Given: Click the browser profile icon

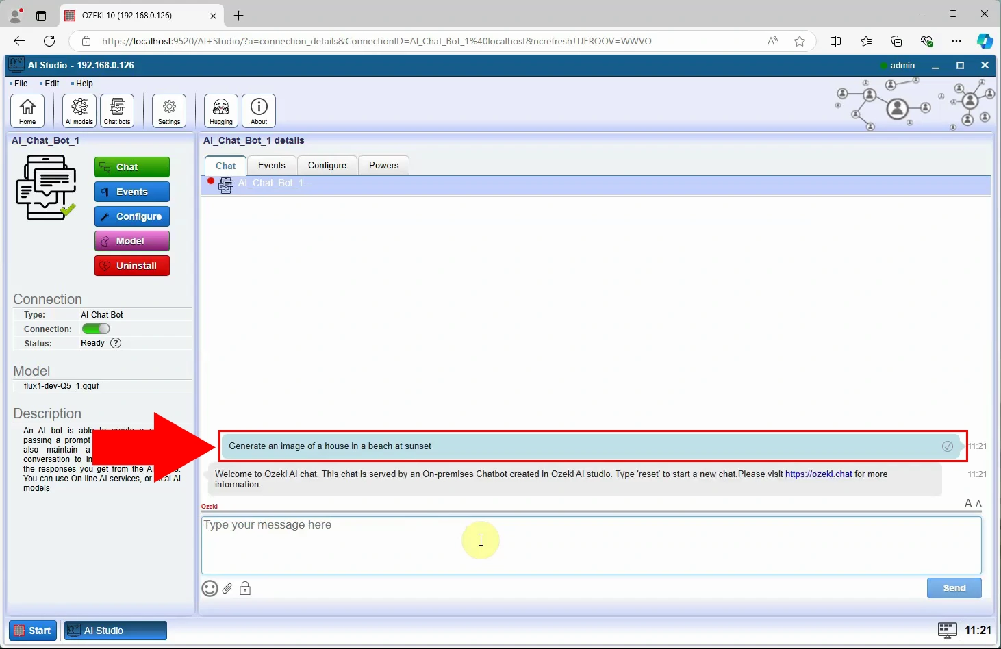Looking at the screenshot, I should (15, 15).
